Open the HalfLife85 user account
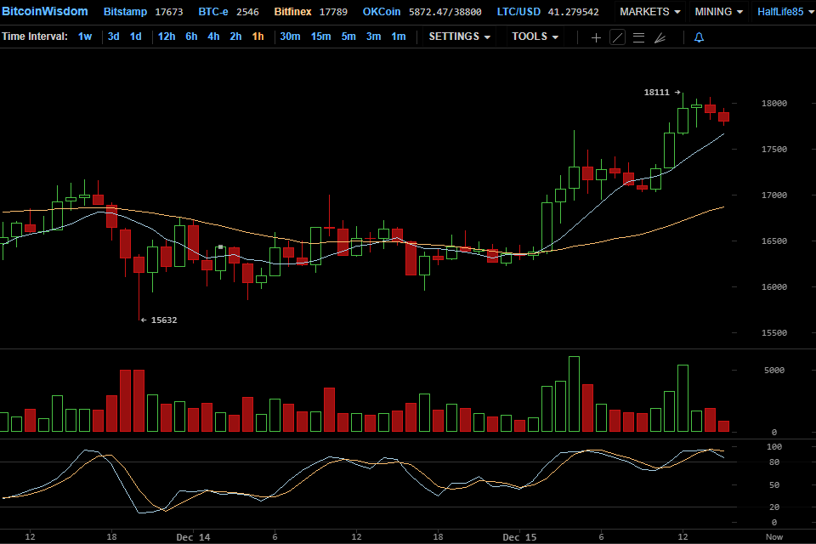 (x=781, y=12)
